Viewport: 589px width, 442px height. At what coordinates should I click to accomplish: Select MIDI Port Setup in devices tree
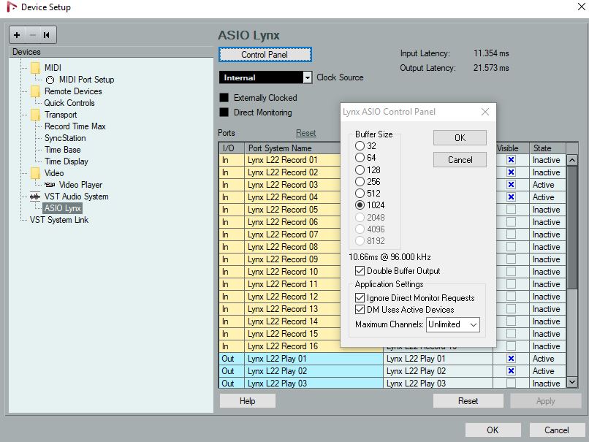pos(86,80)
